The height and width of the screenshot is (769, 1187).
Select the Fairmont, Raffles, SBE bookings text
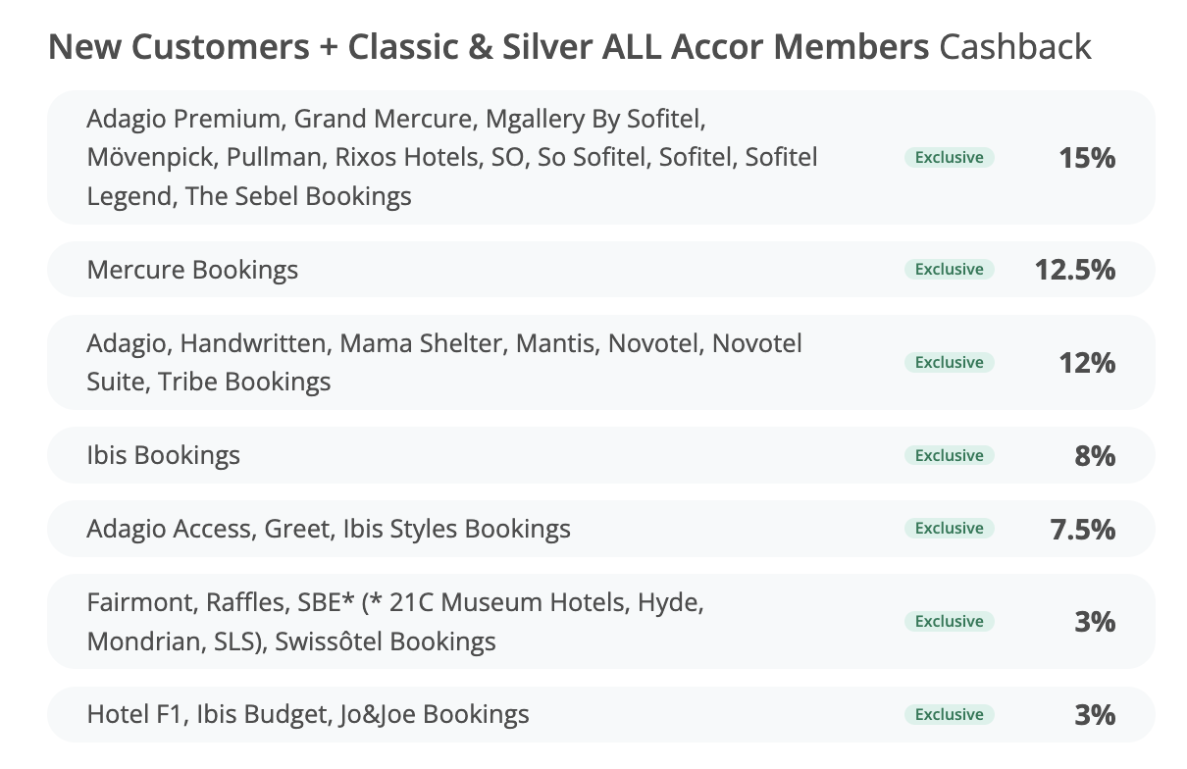pyautogui.click(x=394, y=622)
